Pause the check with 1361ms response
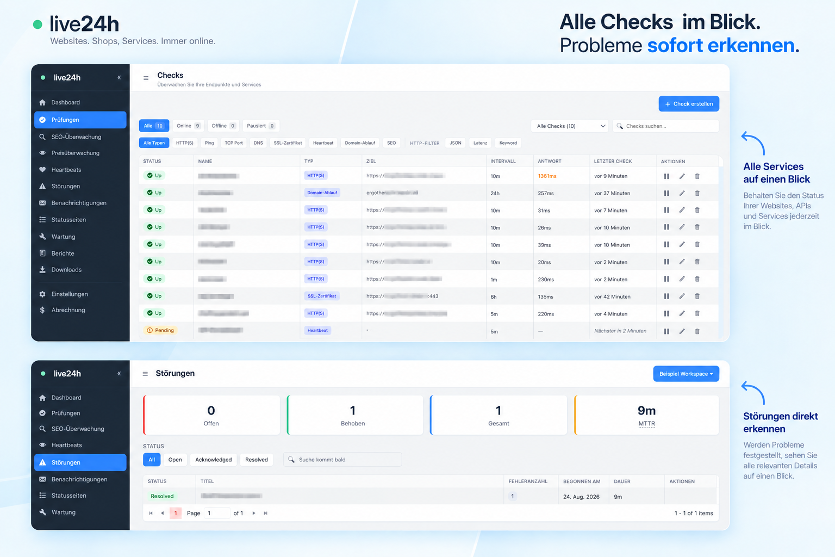Viewport: 835px width, 557px height. click(666, 176)
